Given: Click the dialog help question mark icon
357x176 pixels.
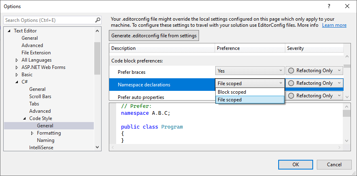Looking at the screenshot, I should [328, 6].
